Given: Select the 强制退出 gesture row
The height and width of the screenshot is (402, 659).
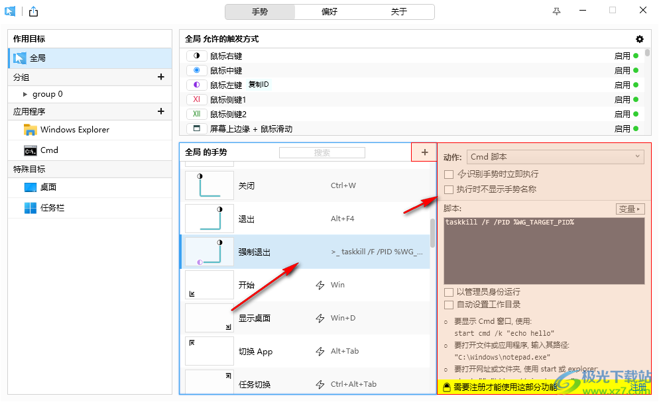Looking at the screenshot, I should pos(305,252).
